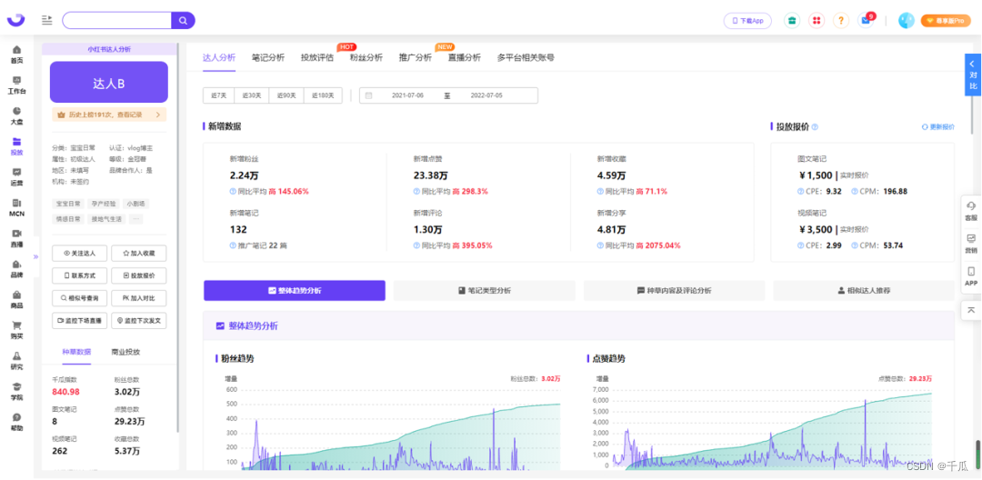Viewport: 982px width, 480px height.
Task: Open 商品 in the sidebar
Action: tap(17, 300)
